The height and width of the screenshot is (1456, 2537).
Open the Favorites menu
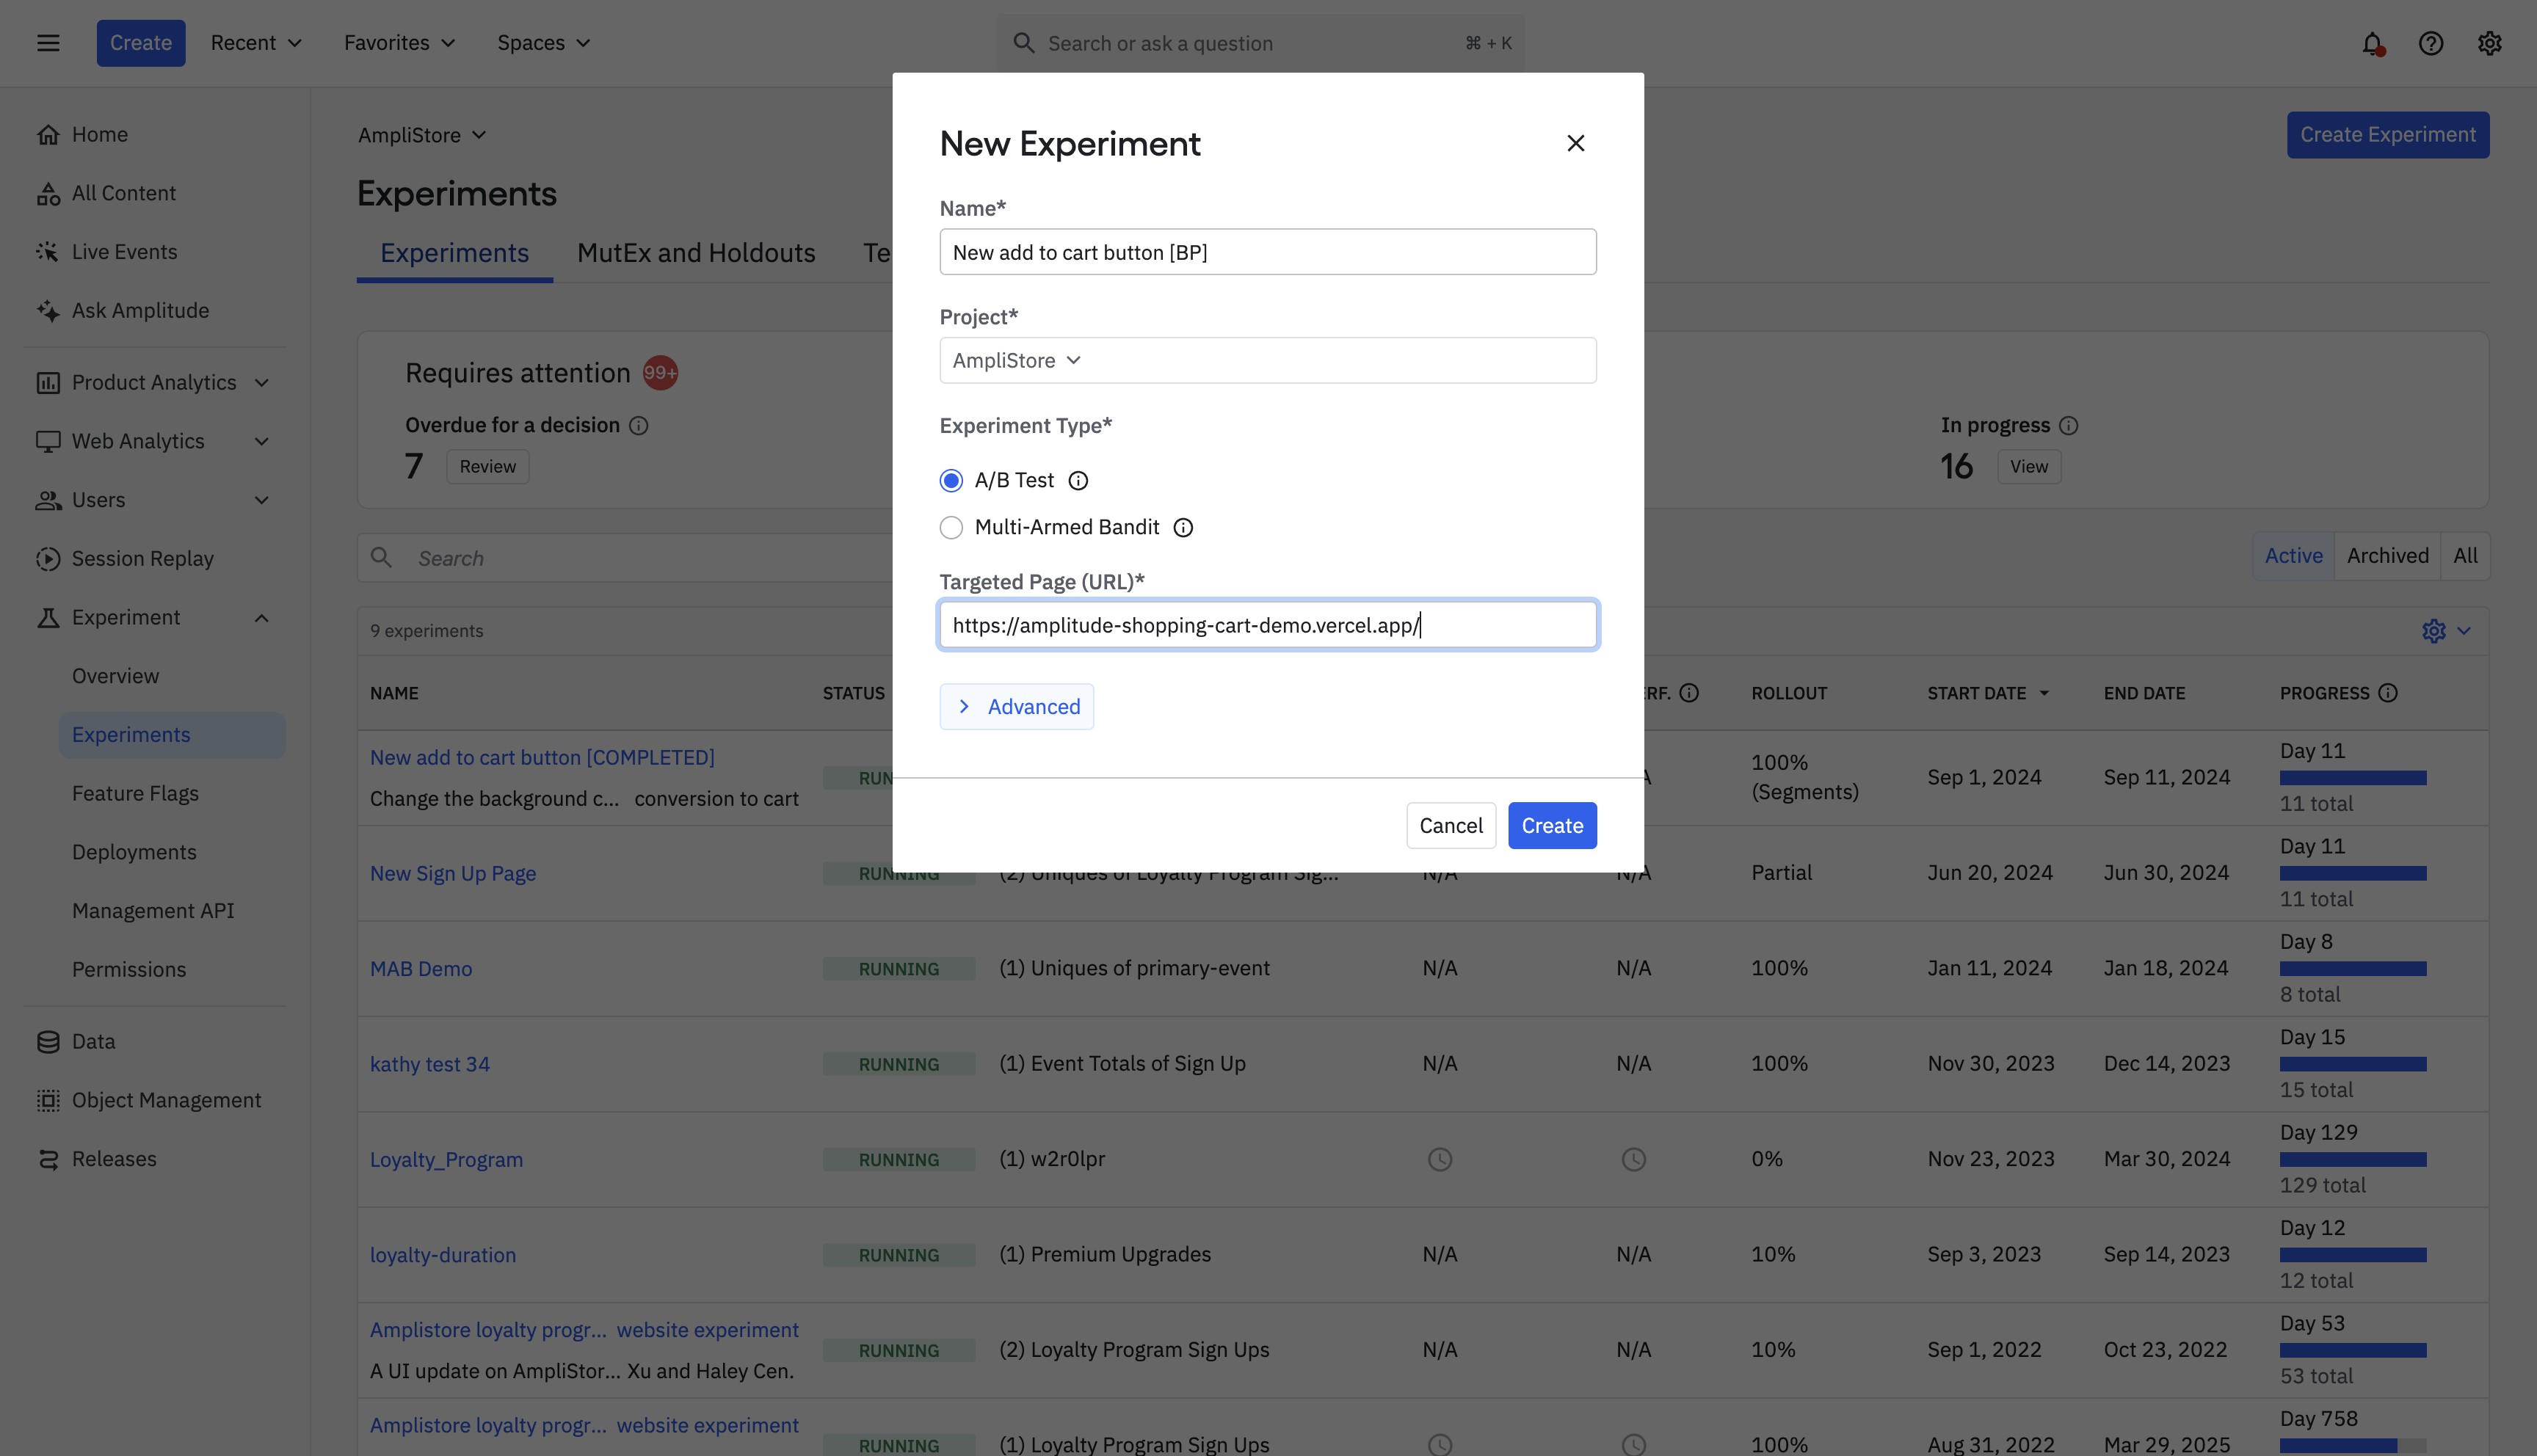399,43
